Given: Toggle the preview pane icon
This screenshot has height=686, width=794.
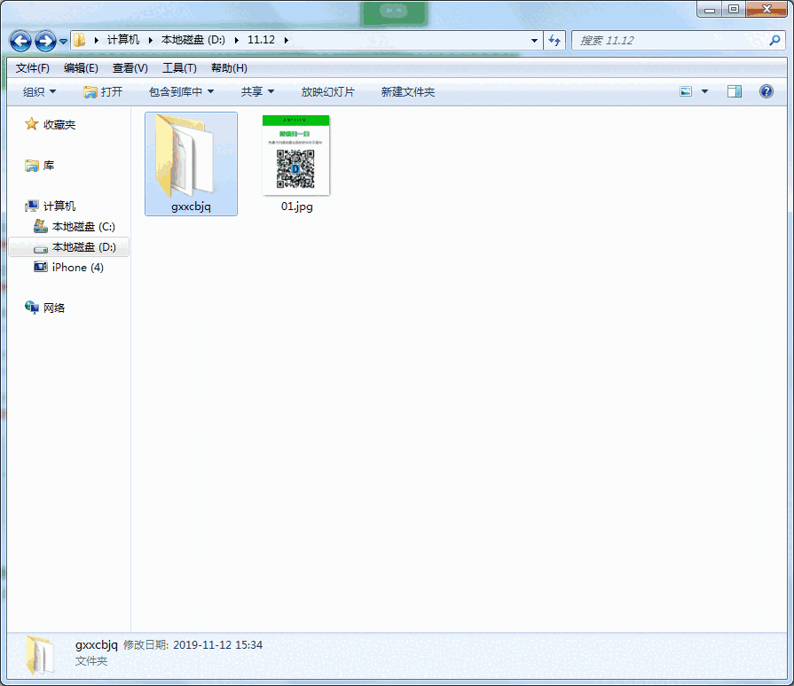Looking at the screenshot, I should [x=735, y=91].
